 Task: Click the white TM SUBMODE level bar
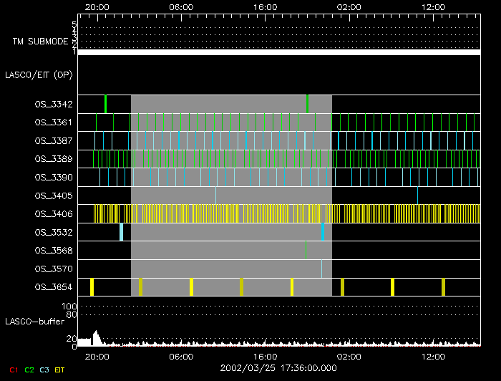(x=278, y=52)
